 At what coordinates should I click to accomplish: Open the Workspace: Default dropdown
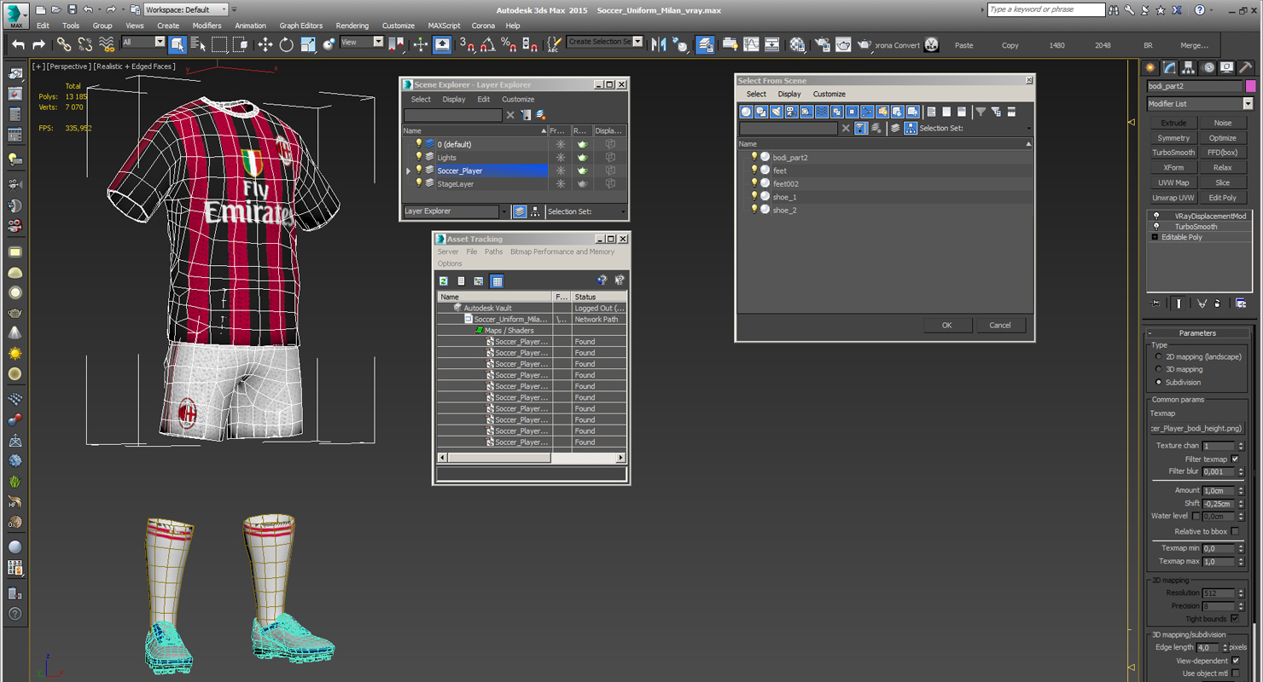[185, 9]
